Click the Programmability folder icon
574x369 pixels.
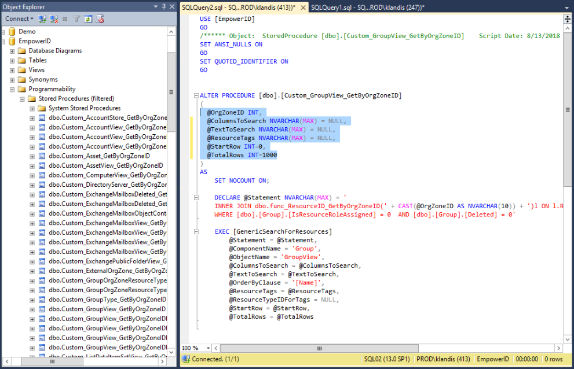pos(22,89)
